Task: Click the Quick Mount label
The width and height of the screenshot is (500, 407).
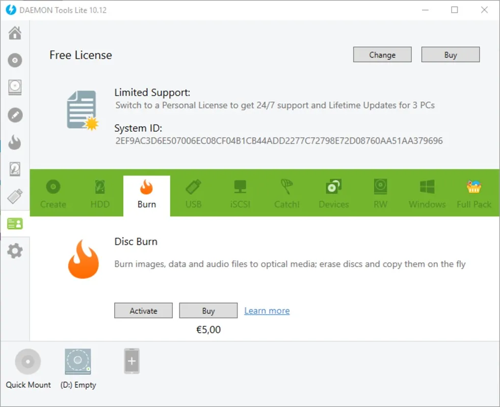Action: [29, 385]
